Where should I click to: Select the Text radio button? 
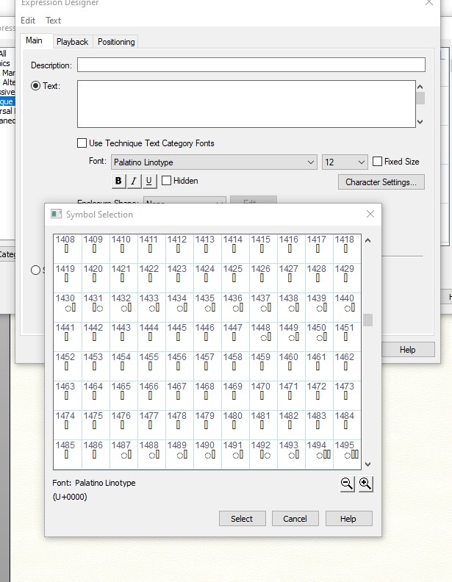(x=35, y=86)
